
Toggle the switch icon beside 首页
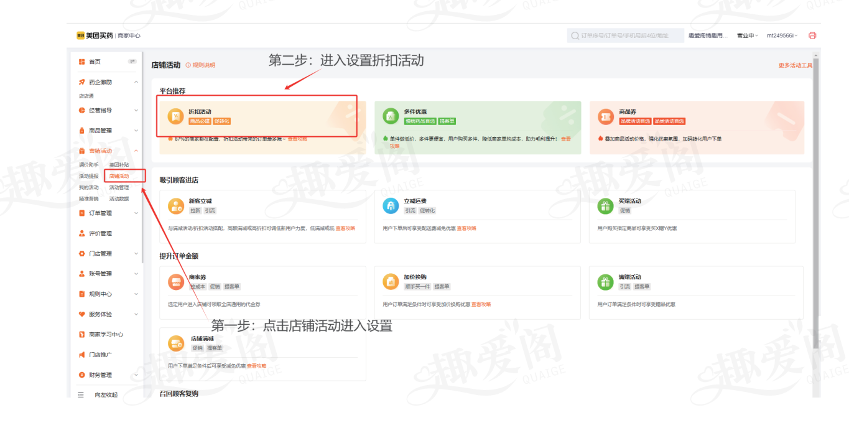click(x=132, y=62)
